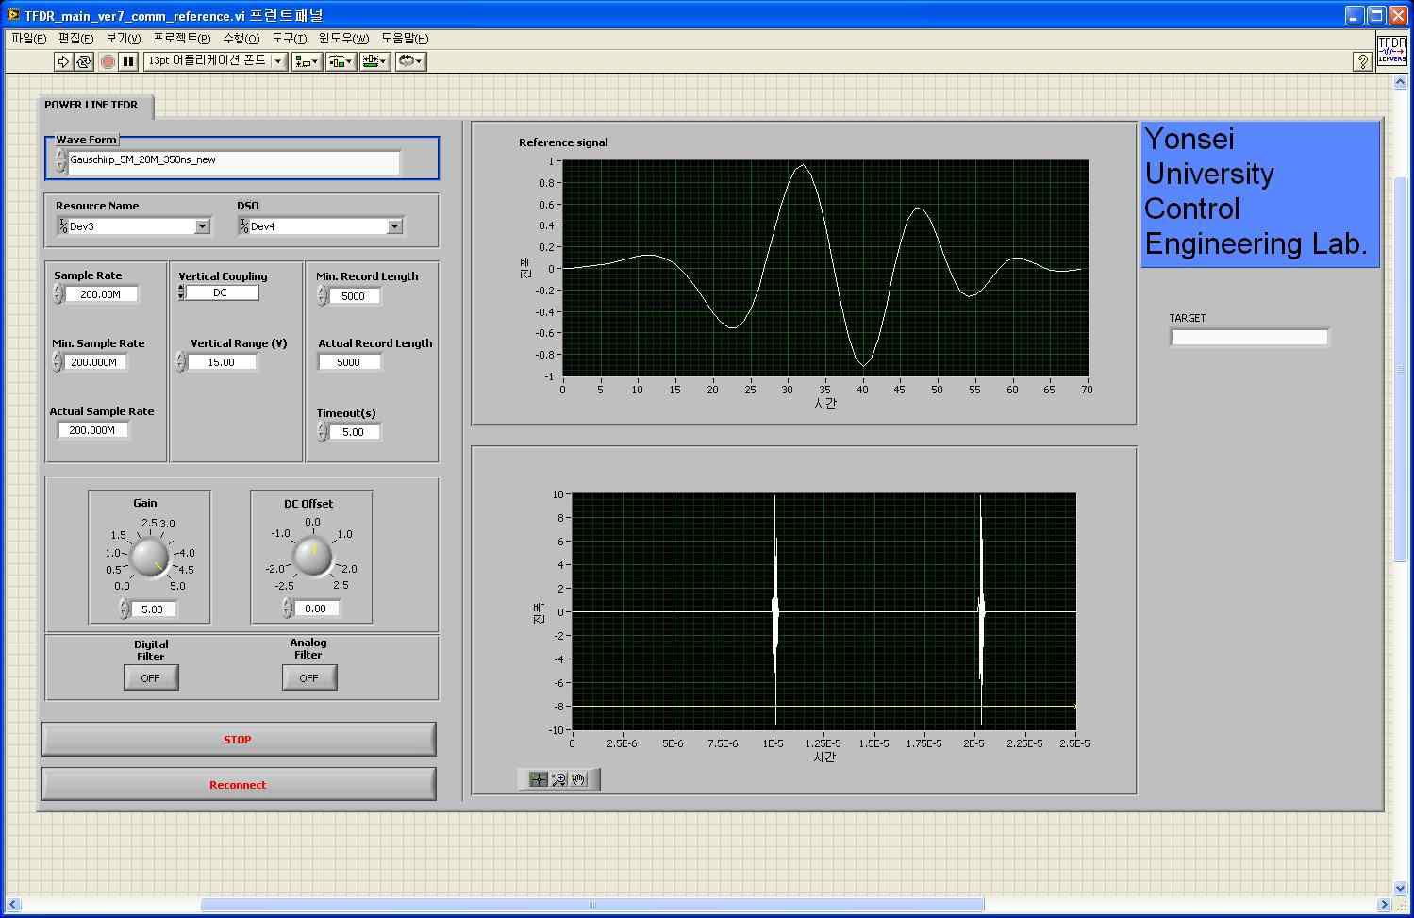1414x918 pixels.
Task: Click the Run arrow in the toolbar
Action: [x=63, y=61]
